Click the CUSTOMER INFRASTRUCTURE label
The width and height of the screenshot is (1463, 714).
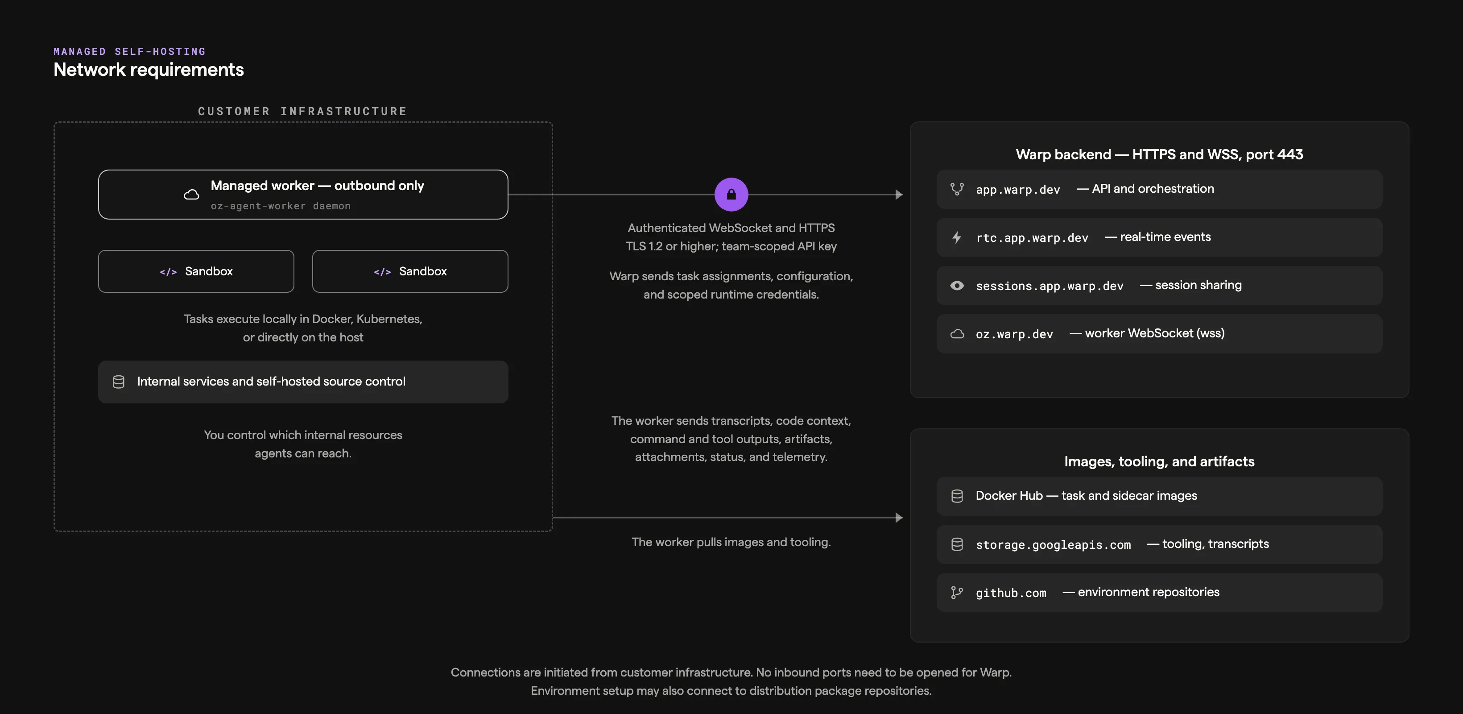point(303,111)
